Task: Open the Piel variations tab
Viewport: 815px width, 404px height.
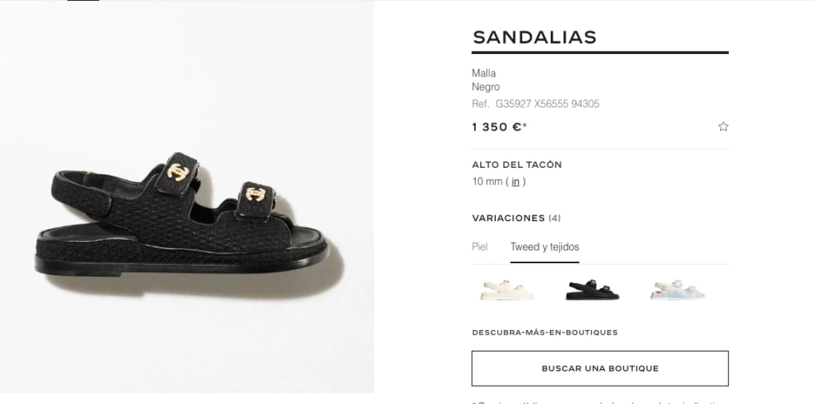Action: pyautogui.click(x=480, y=247)
